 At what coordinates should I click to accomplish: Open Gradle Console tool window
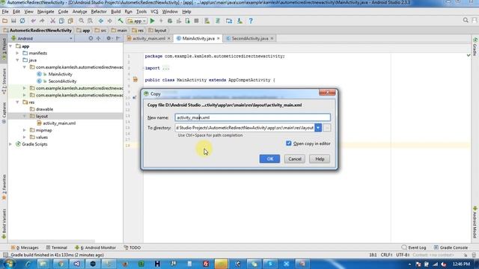(451, 247)
